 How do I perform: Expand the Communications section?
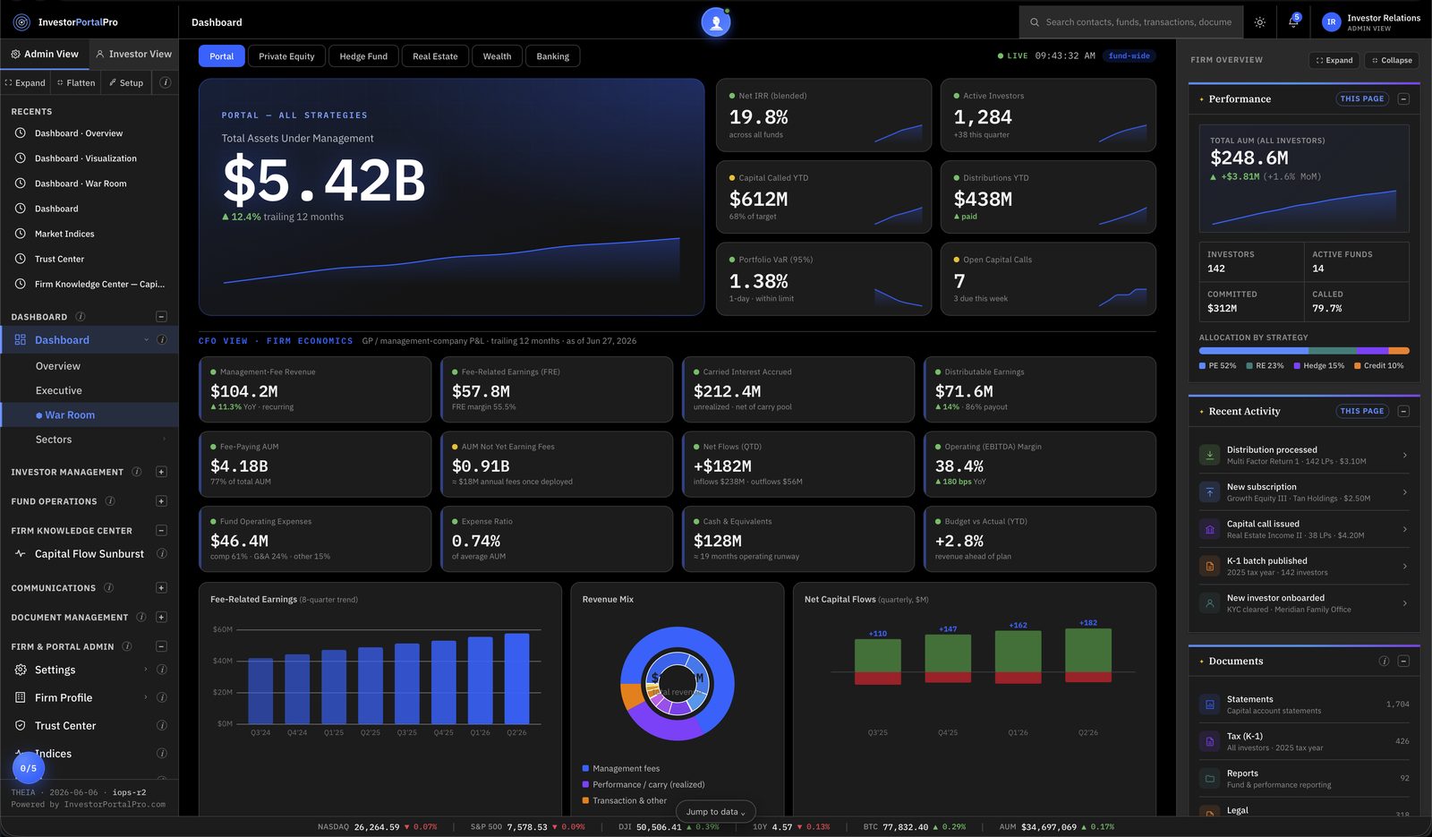pyautogui.click(x=161, y=588)
